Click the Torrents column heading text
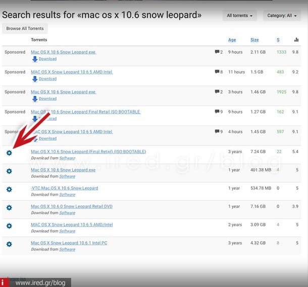Screen dimensions: 308x287 click(39, 40)
